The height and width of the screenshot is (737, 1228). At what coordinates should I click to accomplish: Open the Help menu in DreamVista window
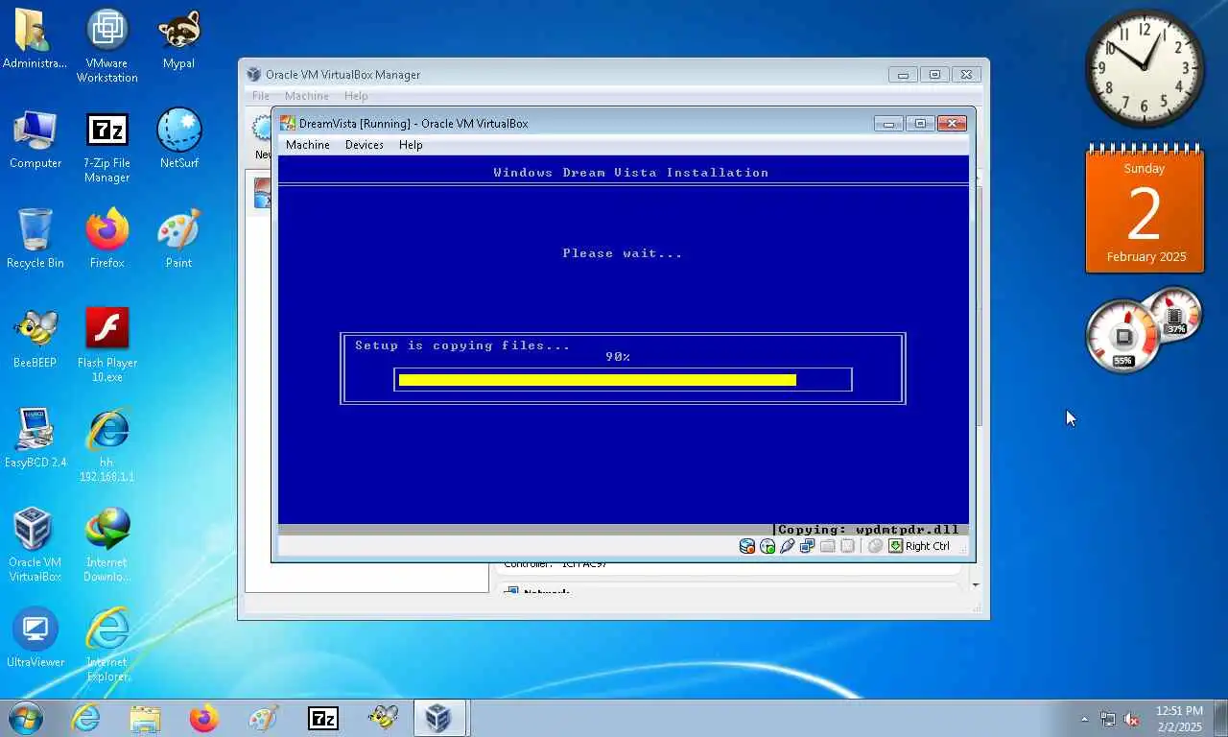point(411,145)
